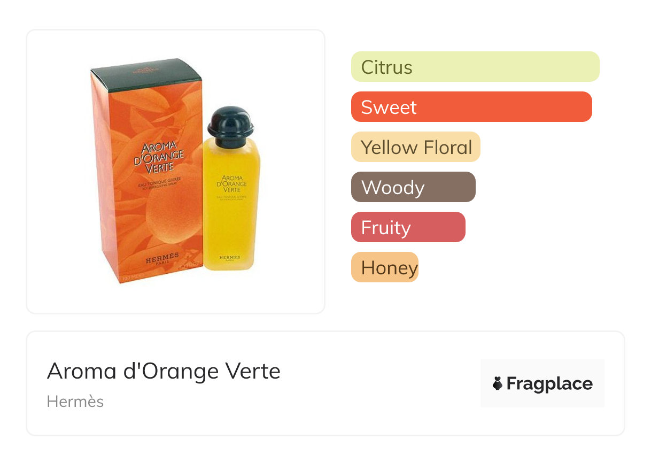Viewport: 651px width, 462px height.
Task: Select the Citrus accord bar
Action: 475,67
